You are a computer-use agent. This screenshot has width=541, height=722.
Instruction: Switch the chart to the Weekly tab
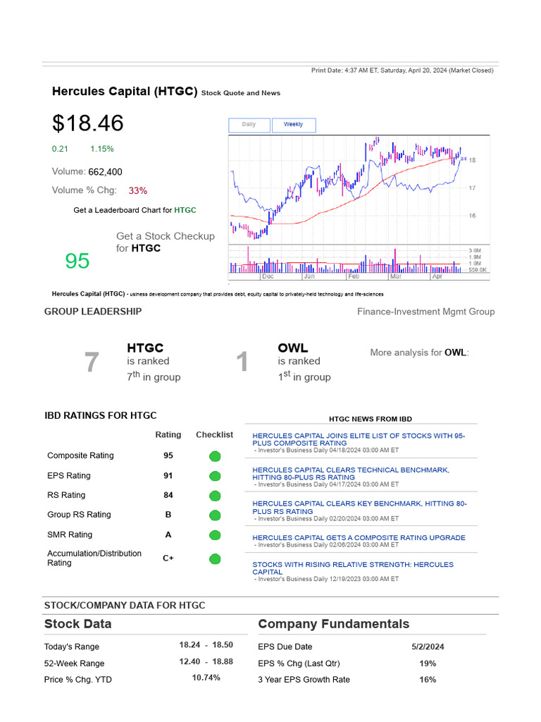click(x=293, y=125)
